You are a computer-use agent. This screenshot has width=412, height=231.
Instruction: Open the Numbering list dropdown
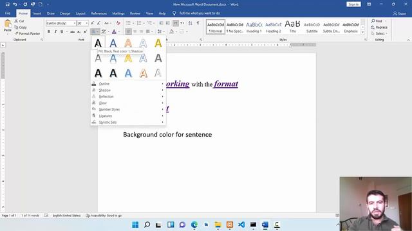click(x=144, y=23)
